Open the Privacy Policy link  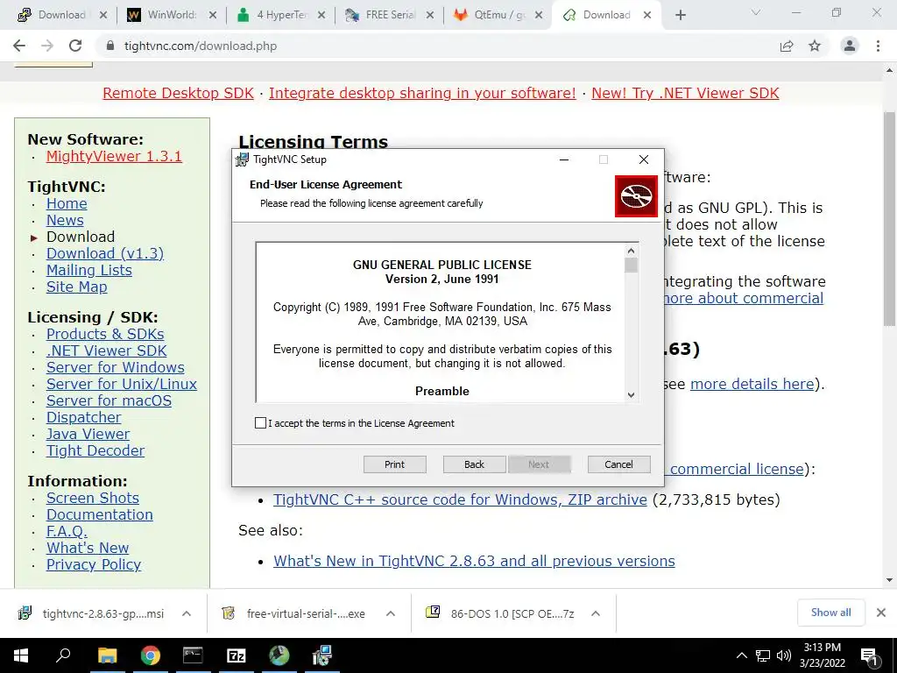94,565
